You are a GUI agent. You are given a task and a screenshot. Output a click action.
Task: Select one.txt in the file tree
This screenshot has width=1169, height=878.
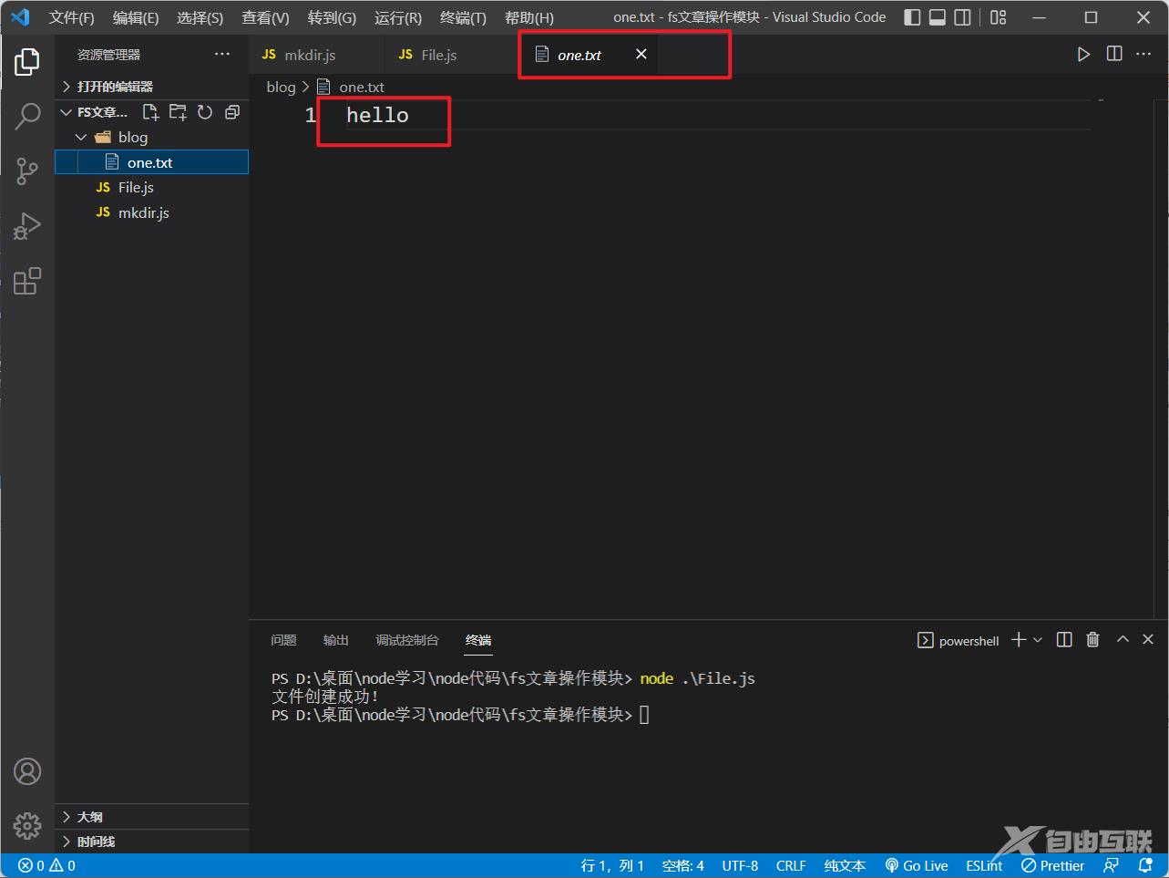(151, 162)
